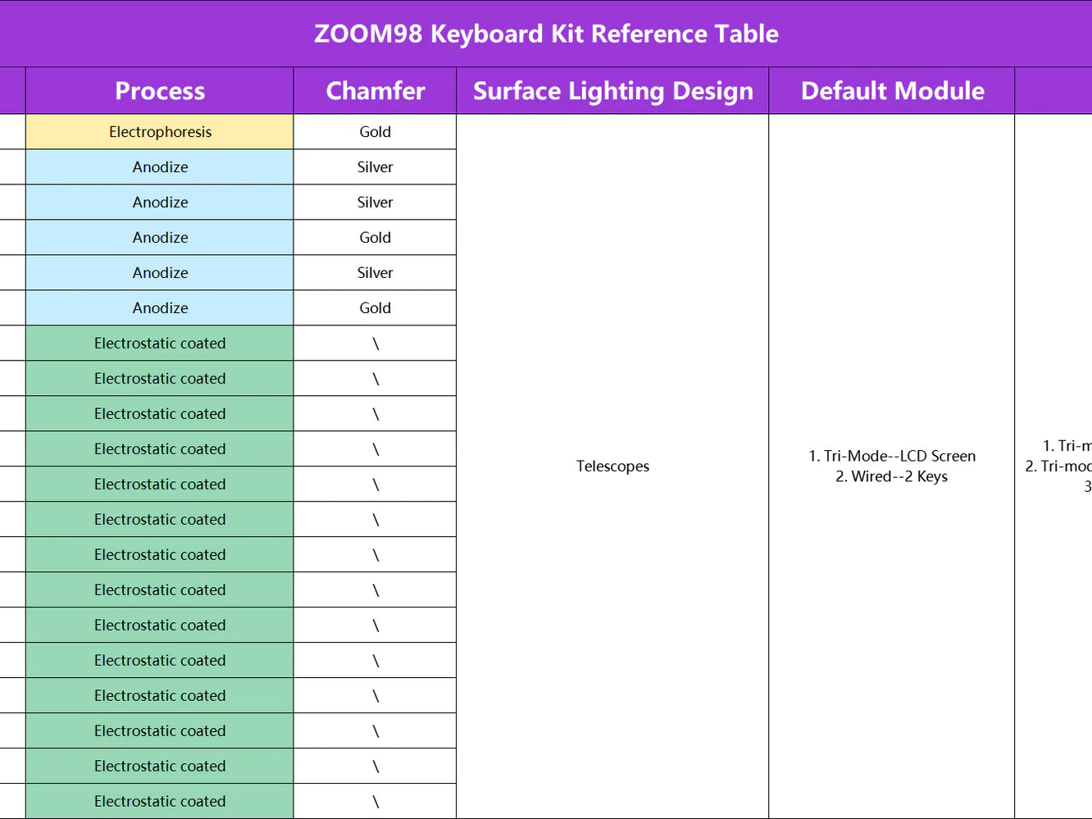This screenshot has width=1092, height=819.
Task: Click the cut-off Tri-m text at the right edge
Action: coord(1066,446)
